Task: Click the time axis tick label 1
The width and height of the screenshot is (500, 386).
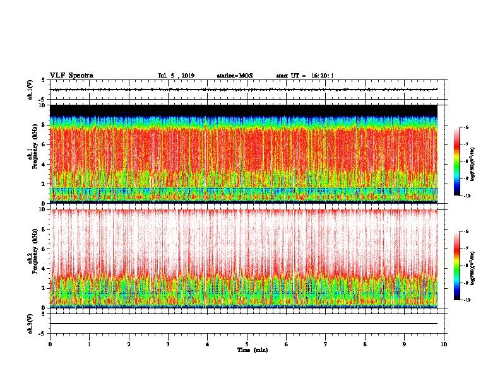Action: 89,344
